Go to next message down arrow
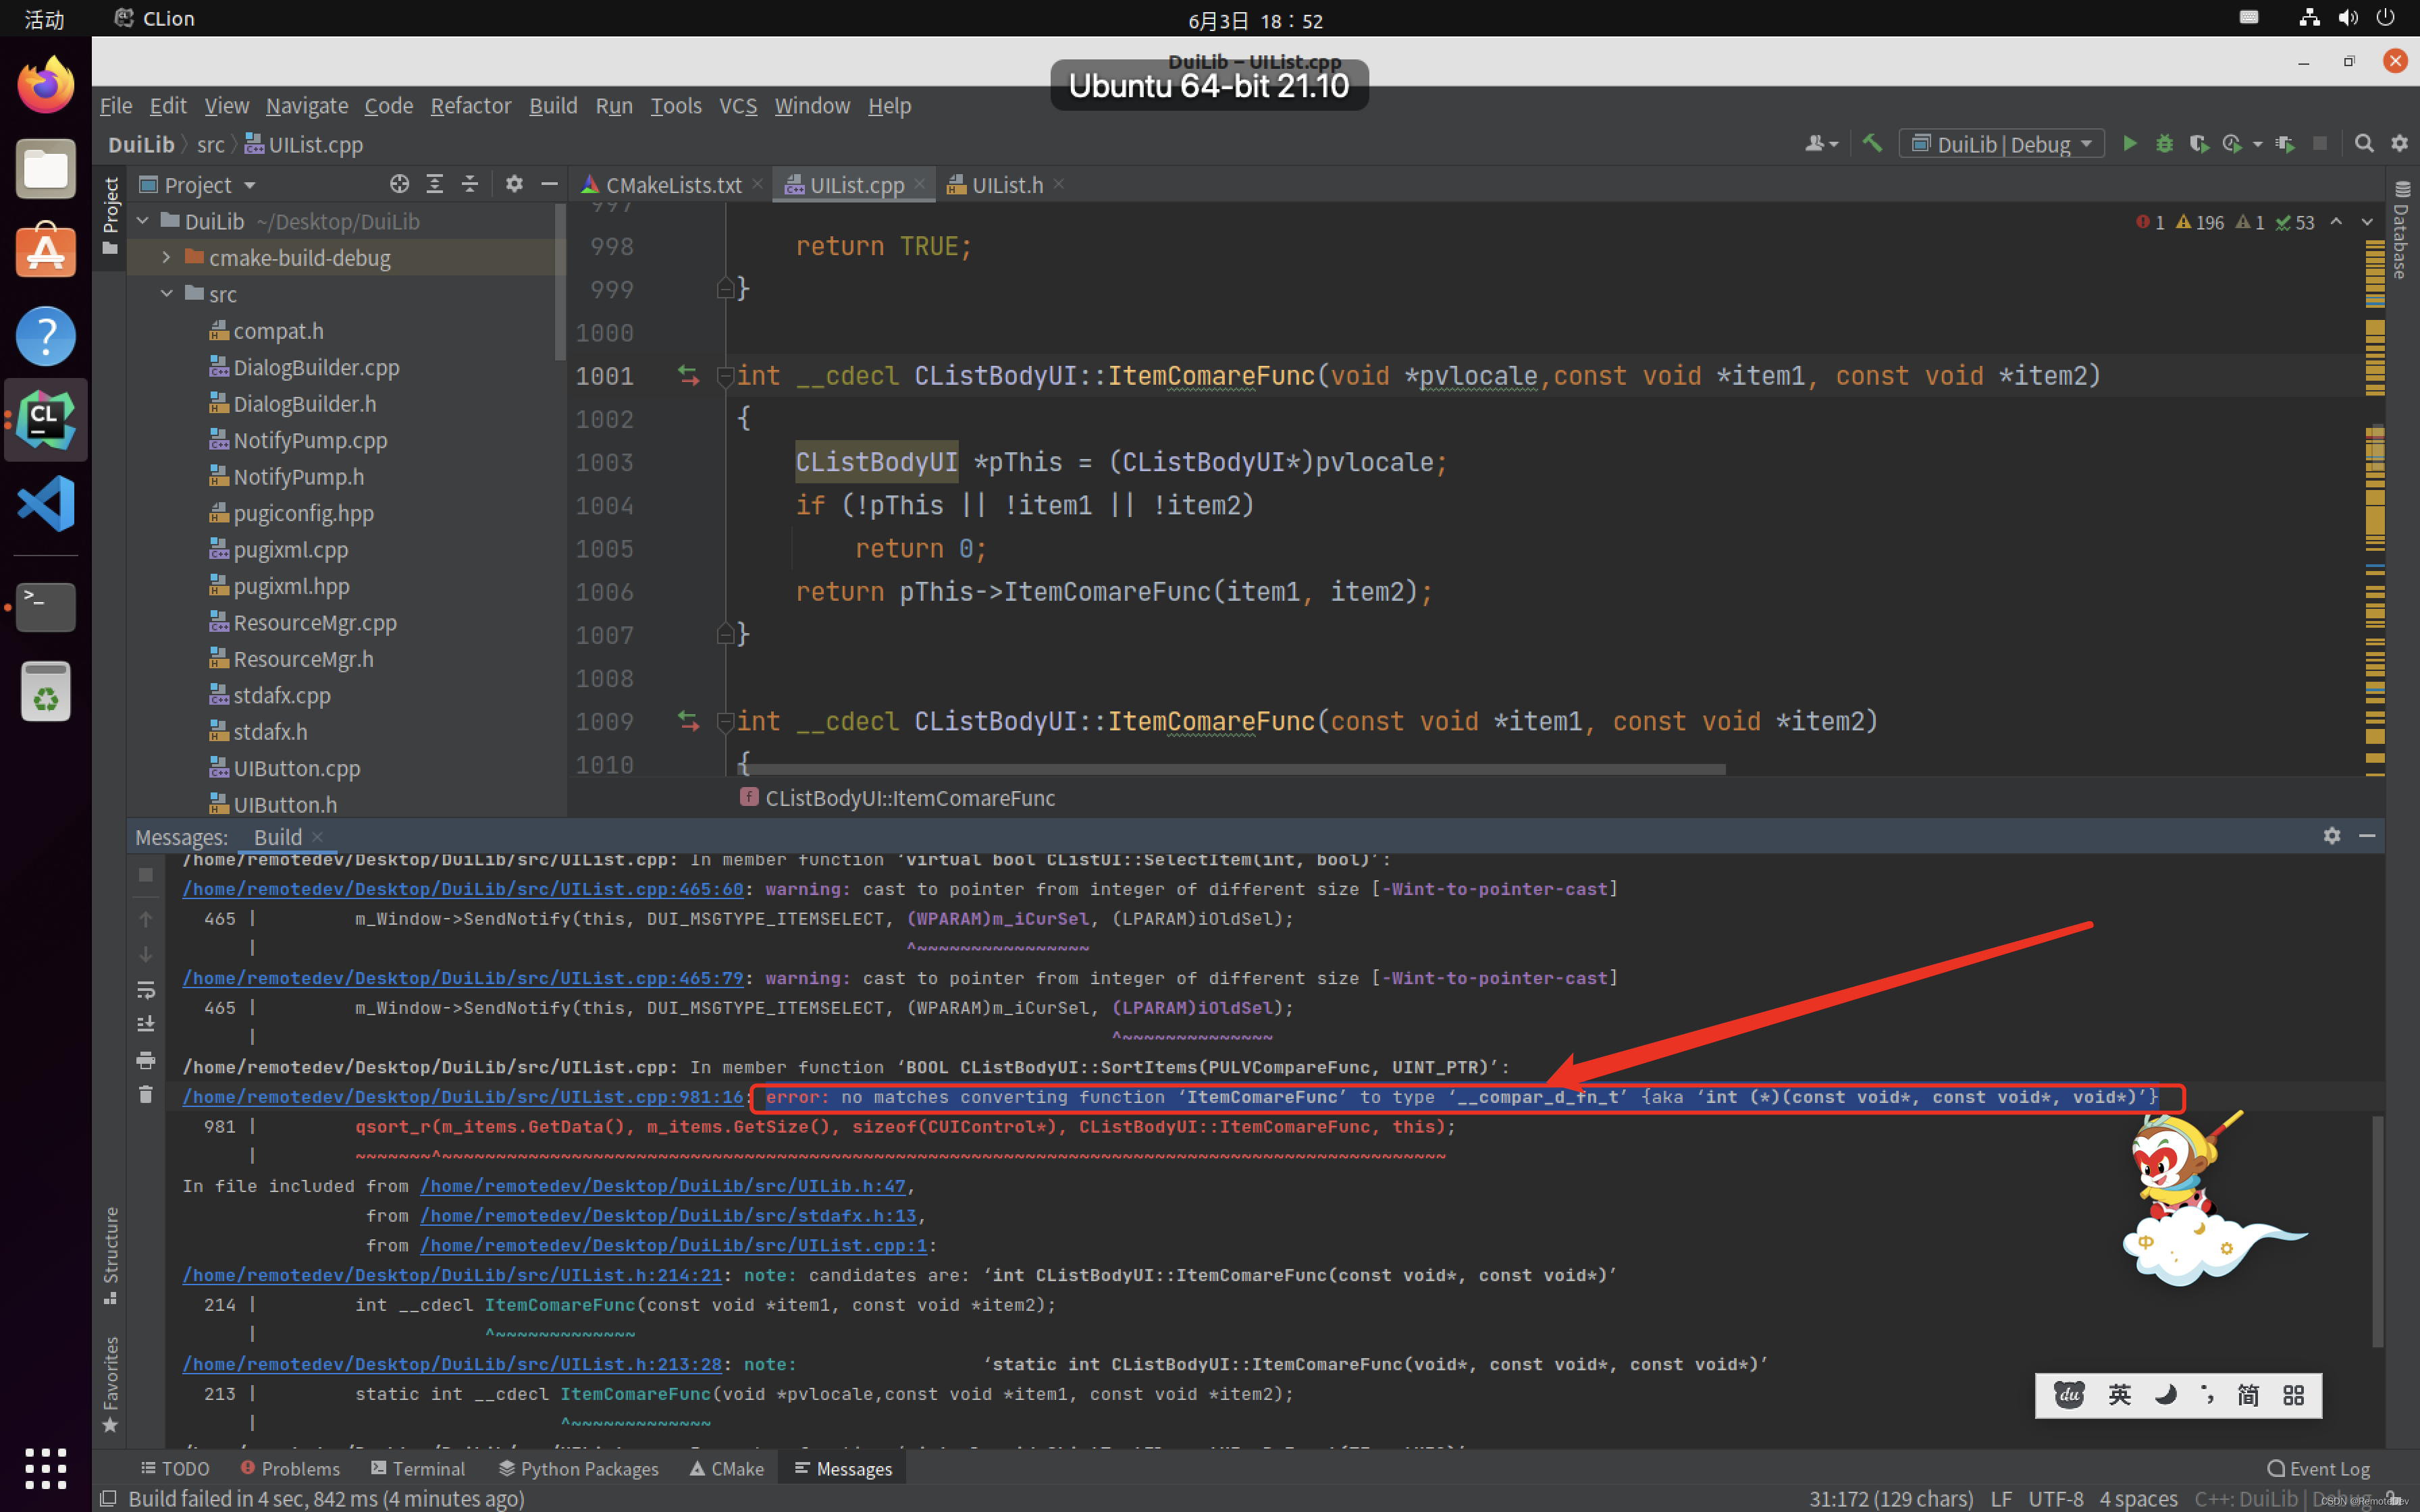The height and width of the screenshot is (1512, 2420). 146,955
